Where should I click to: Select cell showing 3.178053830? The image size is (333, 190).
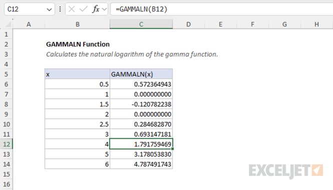pyautogui.click(x=141, y=154)
